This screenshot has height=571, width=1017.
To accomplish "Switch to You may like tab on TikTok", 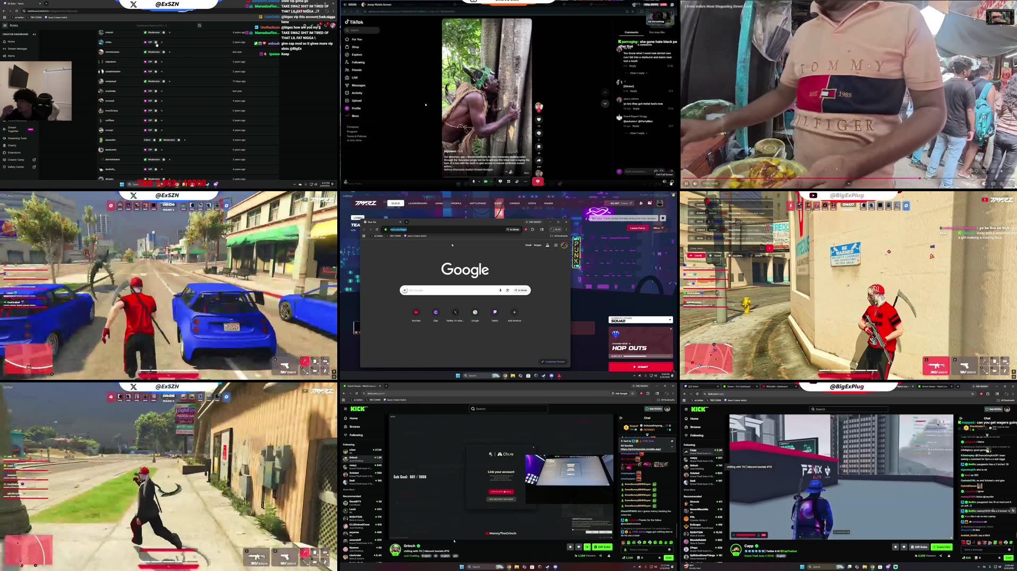I will [656, 32].
